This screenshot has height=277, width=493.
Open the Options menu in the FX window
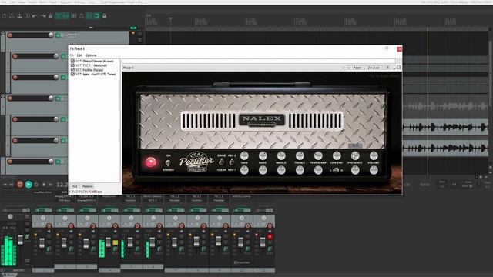[91, 55]
